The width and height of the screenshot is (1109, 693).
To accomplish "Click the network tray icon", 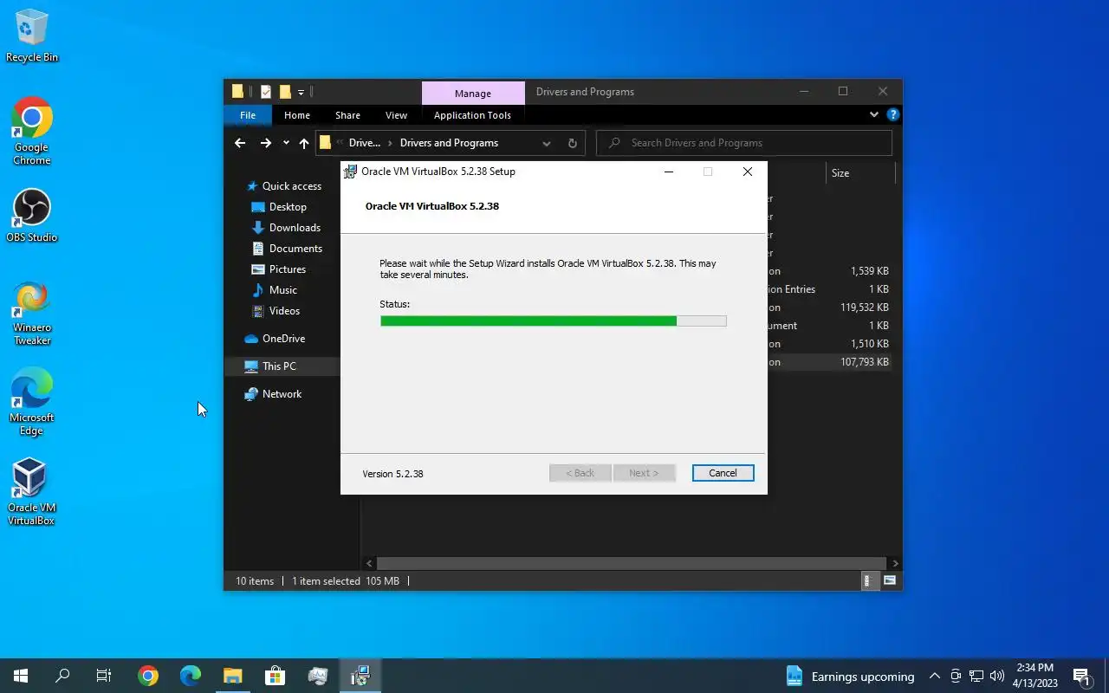I will [x=976, y=676].
